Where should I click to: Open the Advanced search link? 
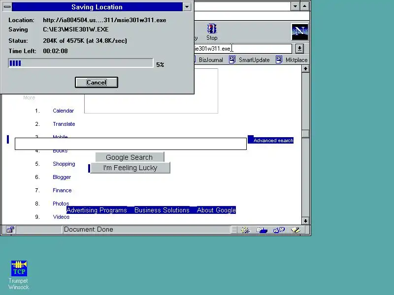(x=273, y=141)
